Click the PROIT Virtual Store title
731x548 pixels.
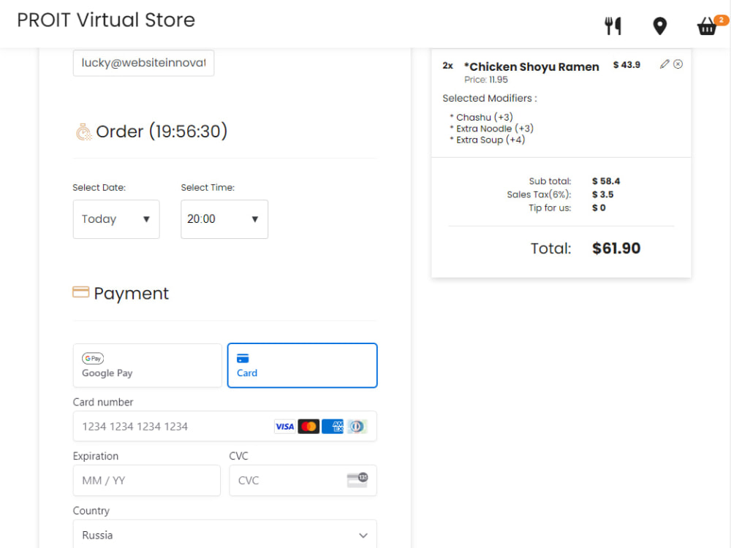[105, 20]
